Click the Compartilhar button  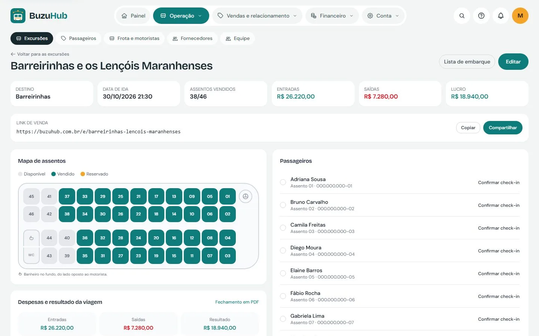(x=503, y=128)
